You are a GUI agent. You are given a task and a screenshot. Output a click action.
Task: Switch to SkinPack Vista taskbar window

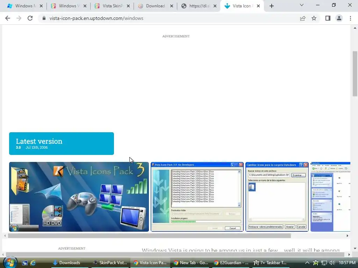(110, 263)
